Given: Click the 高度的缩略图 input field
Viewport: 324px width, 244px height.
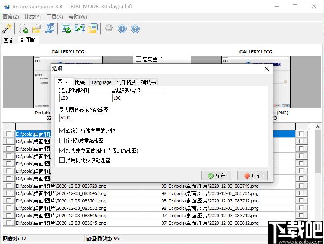Looking at the screenshot, I should tap(137, 98).
